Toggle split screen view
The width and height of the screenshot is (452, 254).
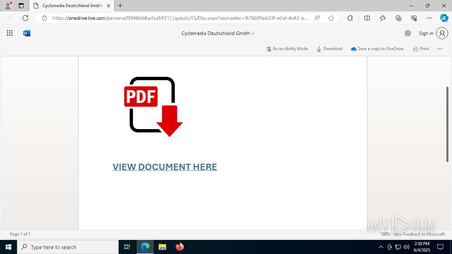[x=367, y=18]
